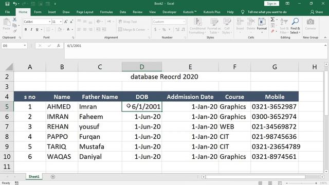The width and height of the screenshot is (329, 185).
Task: Open the File tab
Action: coord(8,12)
